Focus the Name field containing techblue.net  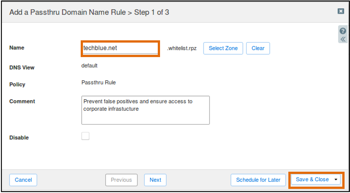click(120, 48)
